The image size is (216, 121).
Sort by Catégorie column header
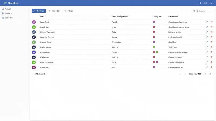[x=157, y=16]
